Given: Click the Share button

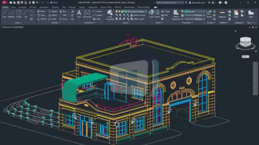Looking at the screenshot, I should 54,3.
